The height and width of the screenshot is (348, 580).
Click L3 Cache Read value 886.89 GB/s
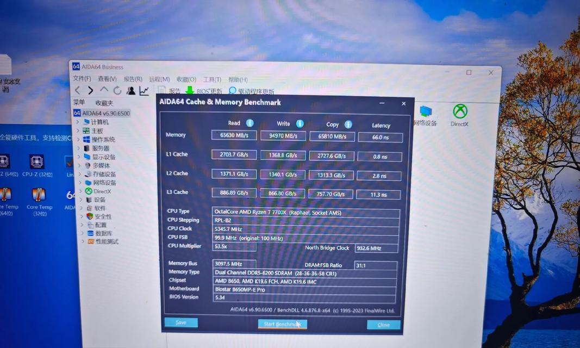point(234,193)
